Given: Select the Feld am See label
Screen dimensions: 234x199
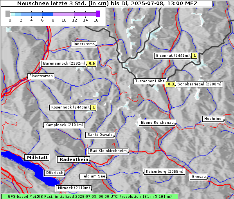Looking at the screenshot, I should (x=93, y=176).
